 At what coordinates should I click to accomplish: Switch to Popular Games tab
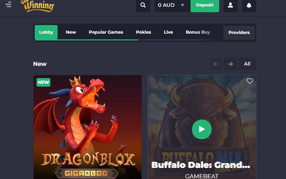[x=106, y=32]
